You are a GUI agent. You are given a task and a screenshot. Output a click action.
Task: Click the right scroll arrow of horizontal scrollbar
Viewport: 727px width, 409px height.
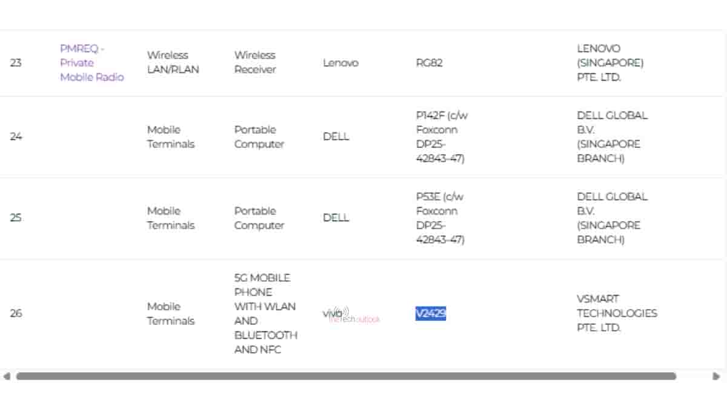click(716, 376)
